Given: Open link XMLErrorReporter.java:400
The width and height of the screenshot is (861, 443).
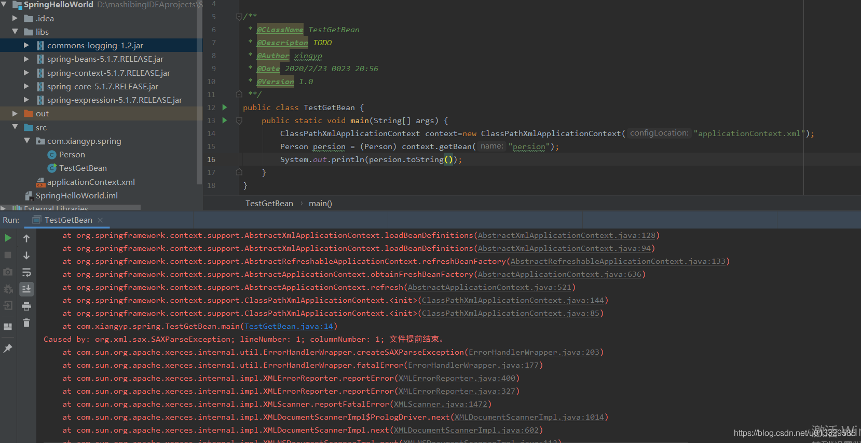Looking at the screenshot, I should (457, 378).
